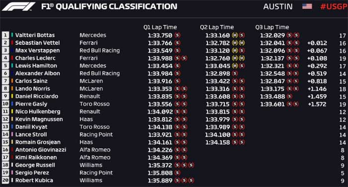348x187 pixels.
Task: Click the soft tyre icon in Albon's Q2 column
Action: point(235,73)
